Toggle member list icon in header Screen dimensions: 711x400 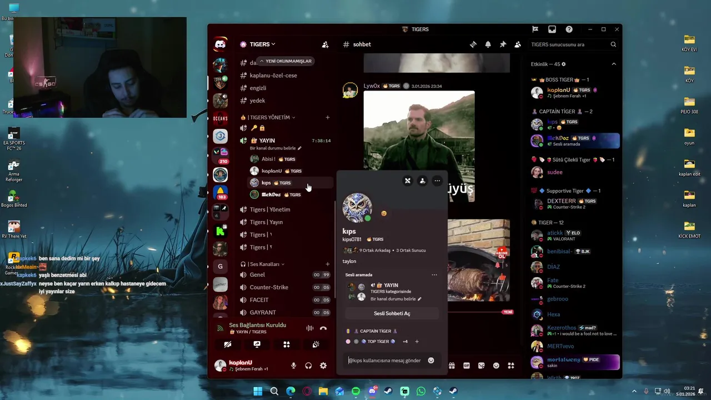518,44
